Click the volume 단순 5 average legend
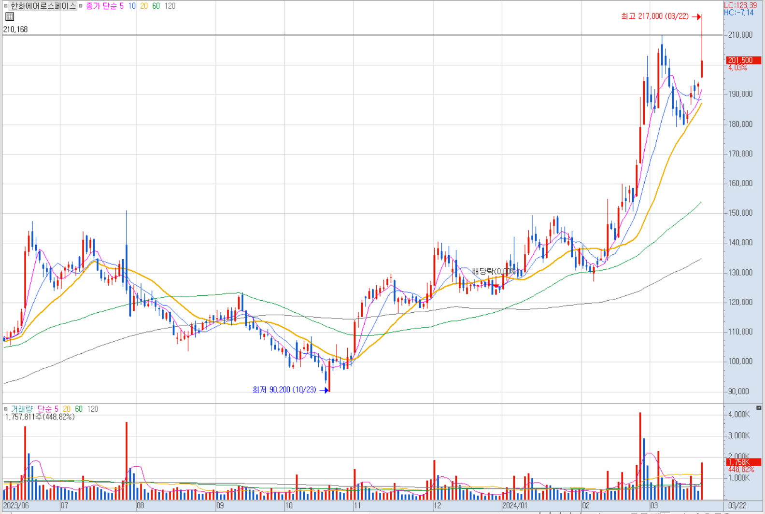 pos(48,409)
